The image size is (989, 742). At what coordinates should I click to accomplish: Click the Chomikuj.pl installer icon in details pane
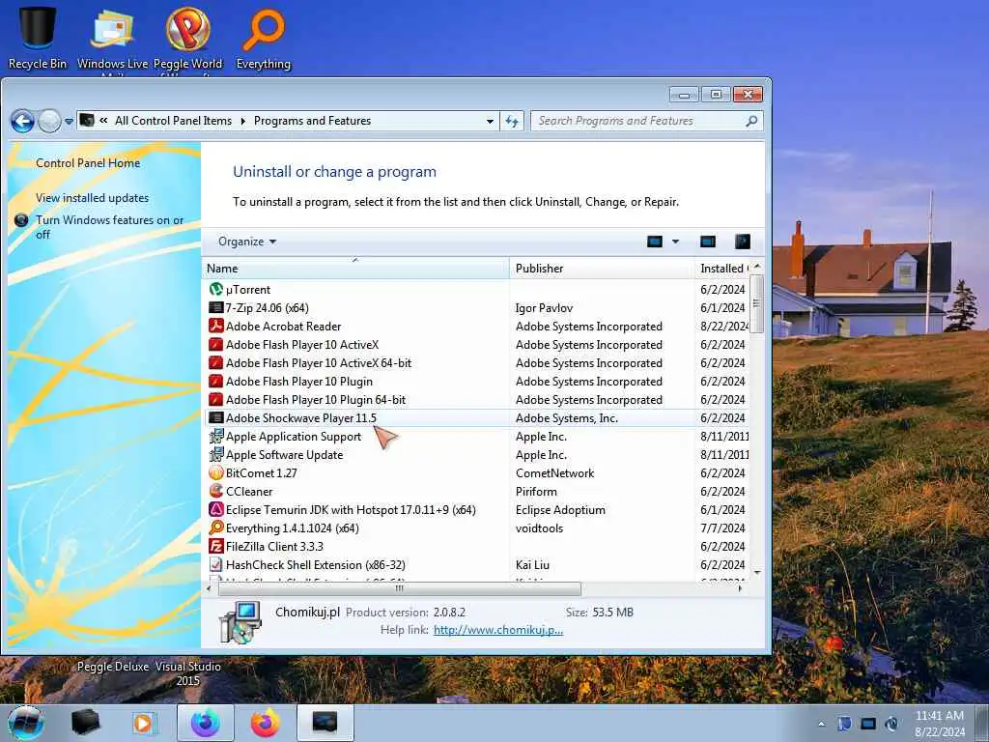[240, 622]
